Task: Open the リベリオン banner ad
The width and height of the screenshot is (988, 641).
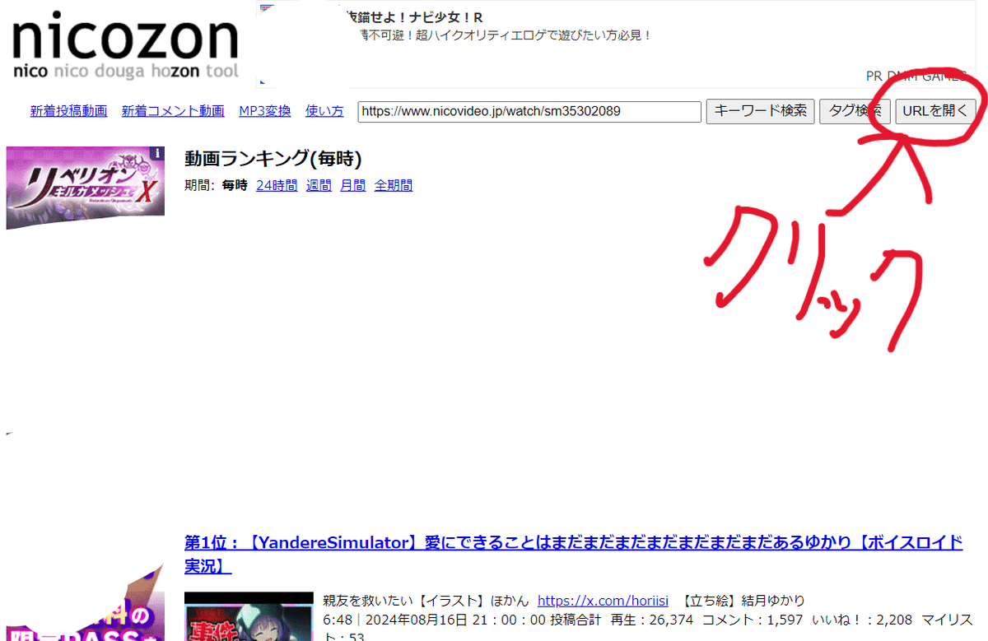Action: point(85,188)
